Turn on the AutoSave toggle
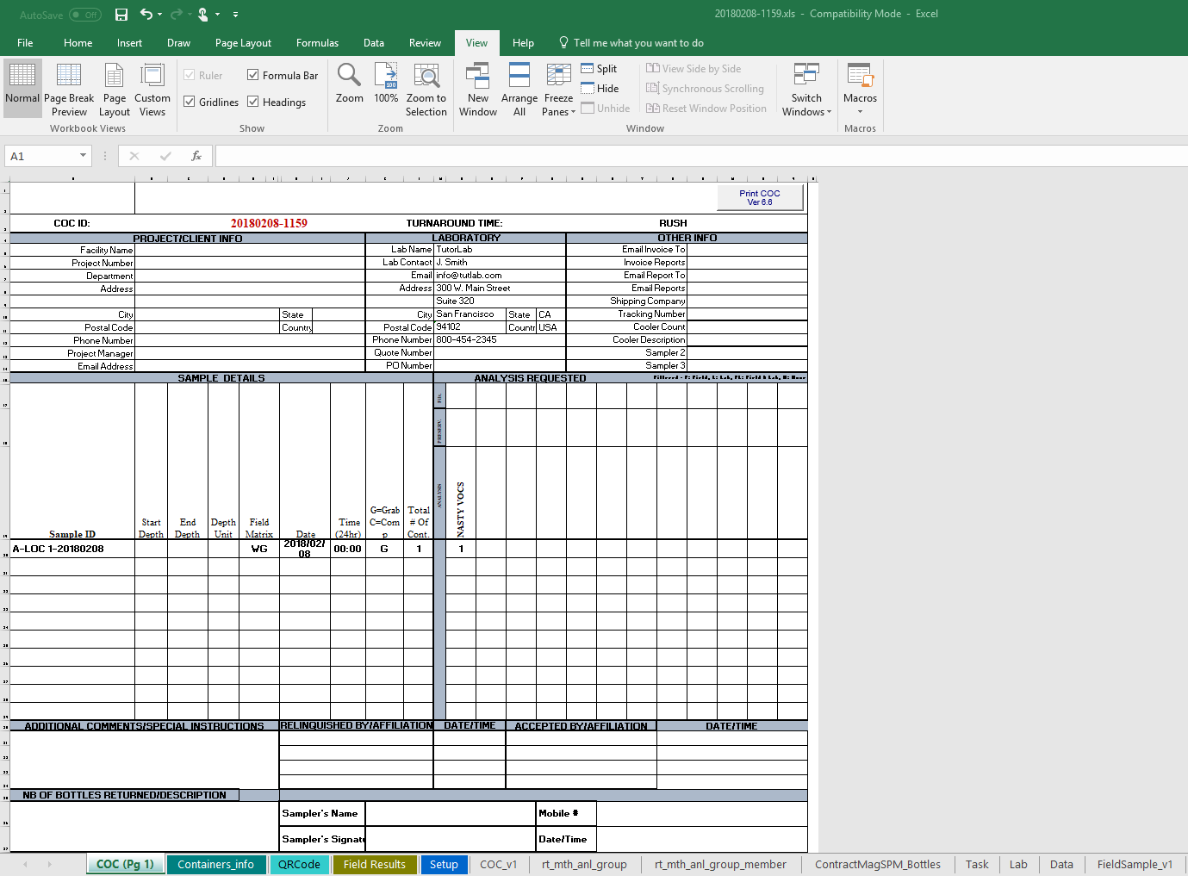 pyautogui.click(x=84, y=15)
